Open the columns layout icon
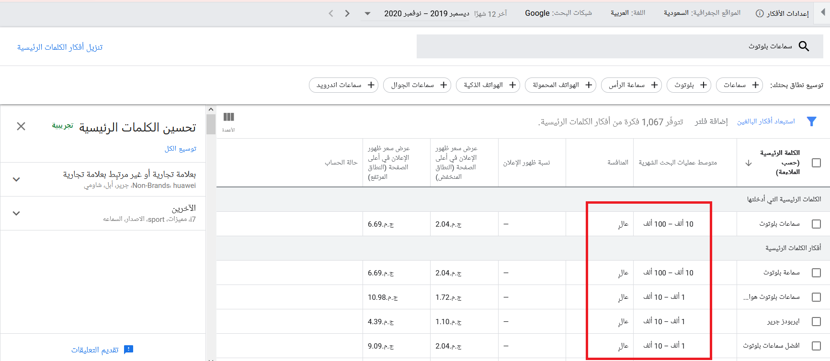This screenshot has width=830, height=361. [x=228, y=117]
